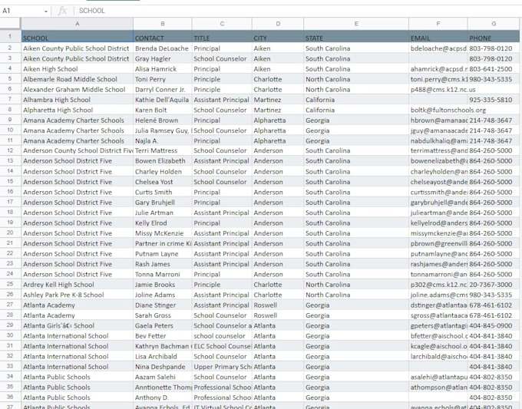Select row 1 header
This screenshot has height=409, width=522.
[10, 36]
